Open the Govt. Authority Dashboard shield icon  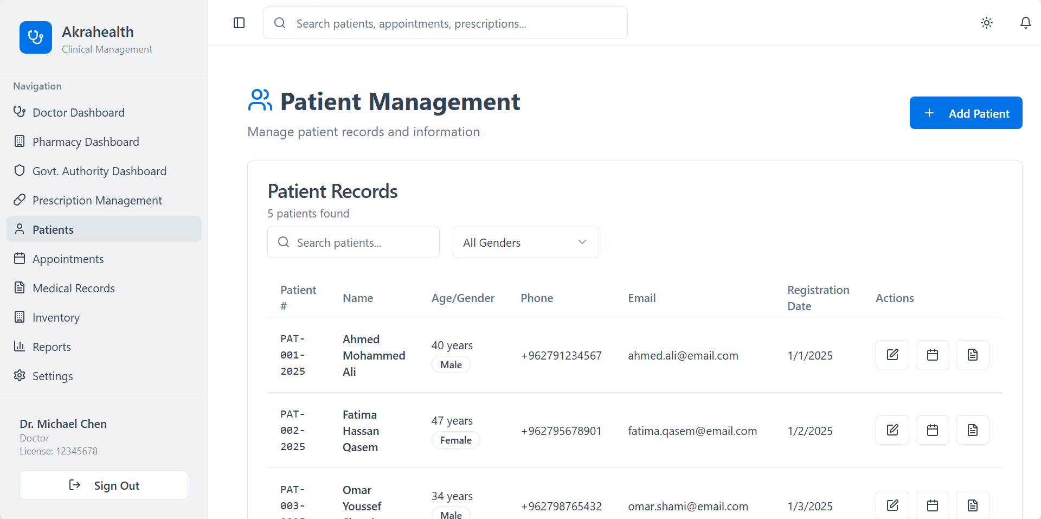[20, 170]
